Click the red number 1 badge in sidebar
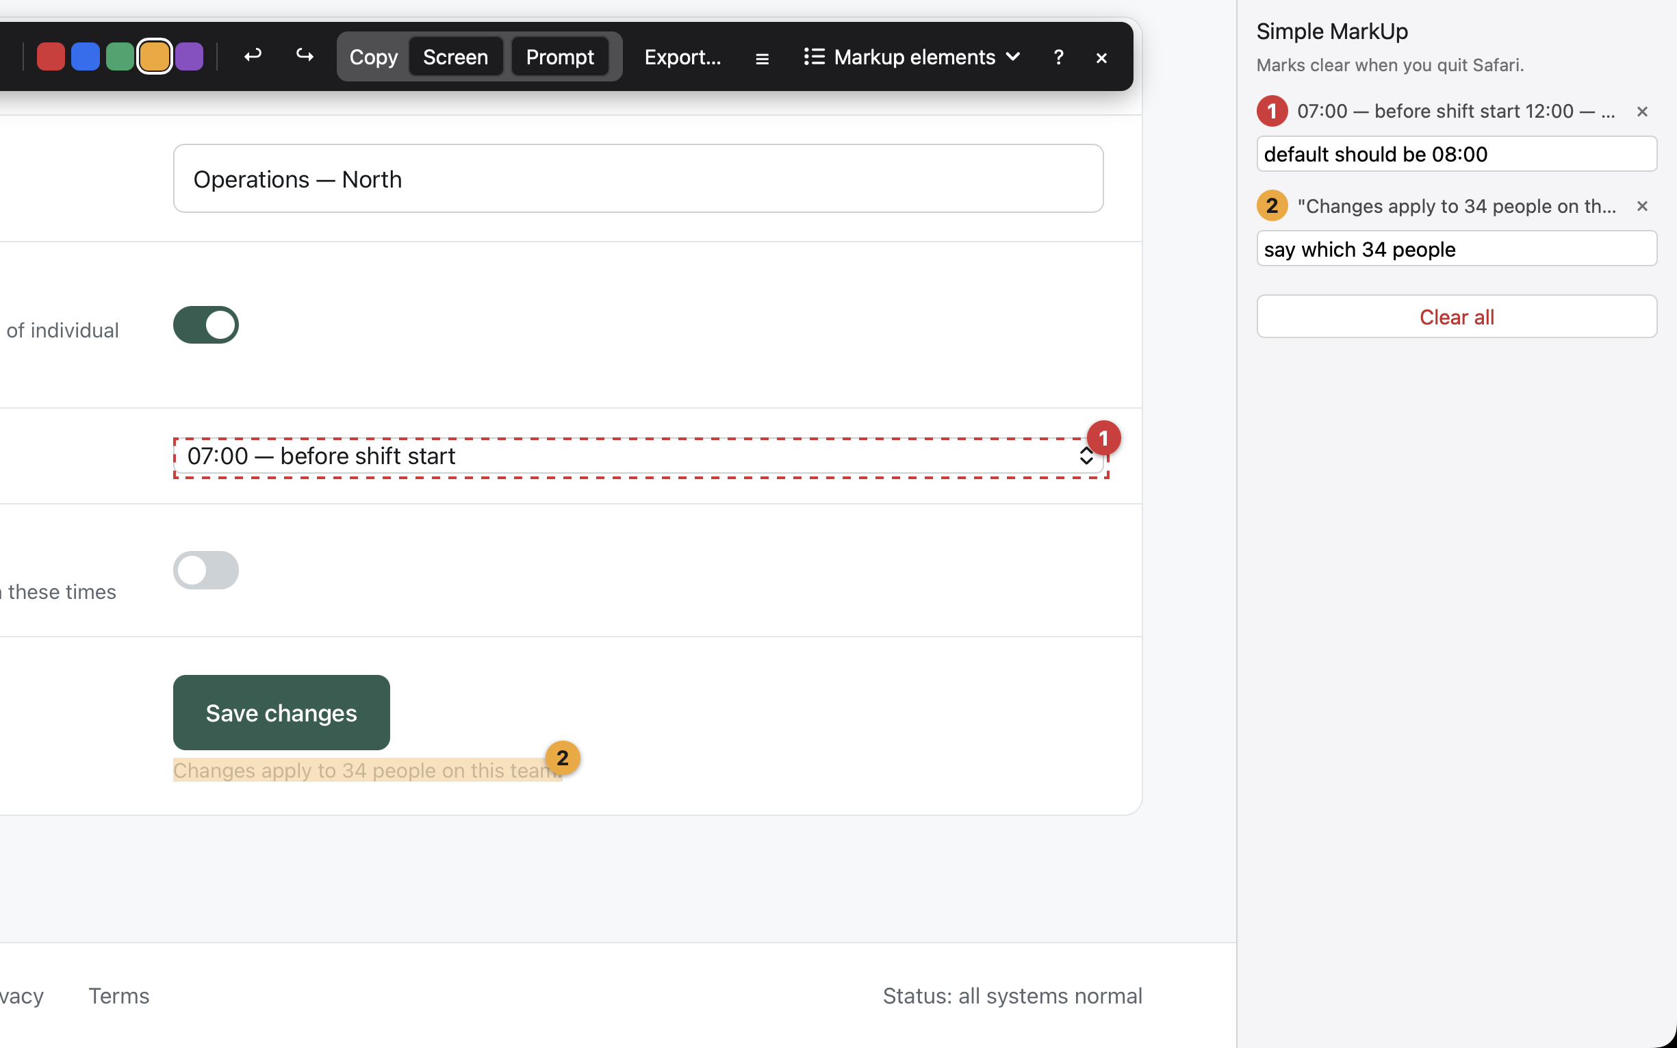This screenshot has width=1677, height=1048. 1272,111
